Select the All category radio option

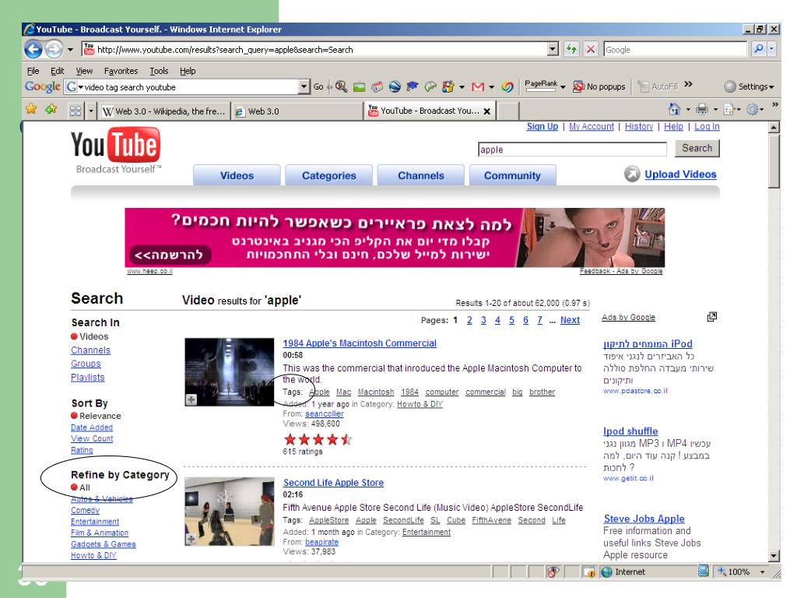pos(74,487)
